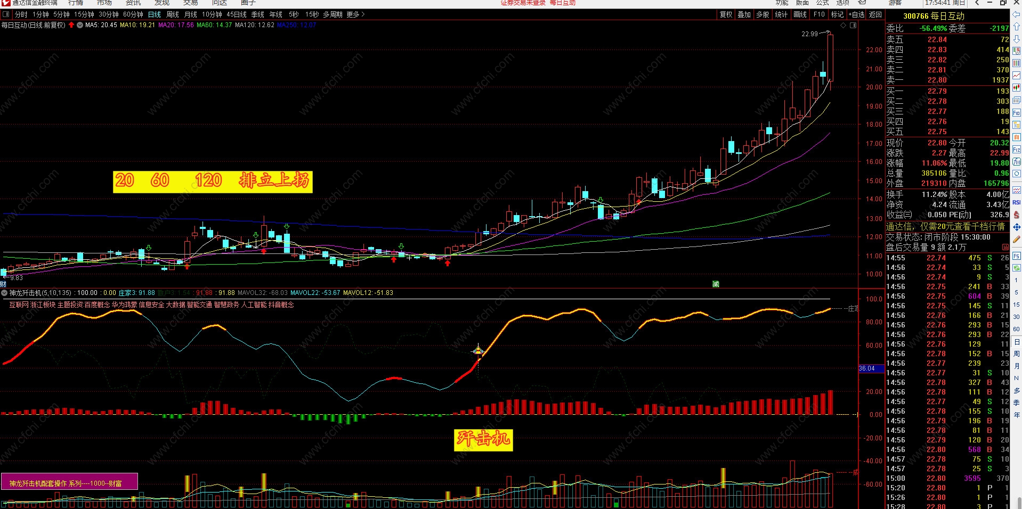Expand the 神龙歼击机 indicator dropdown circle
This screenshot has width=1022, height=509.
[4, 293]
